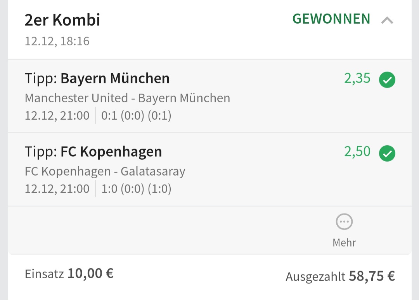
Task: Click the 0:1 (0:0) (0:1) score
Action: tap(136, 116)
